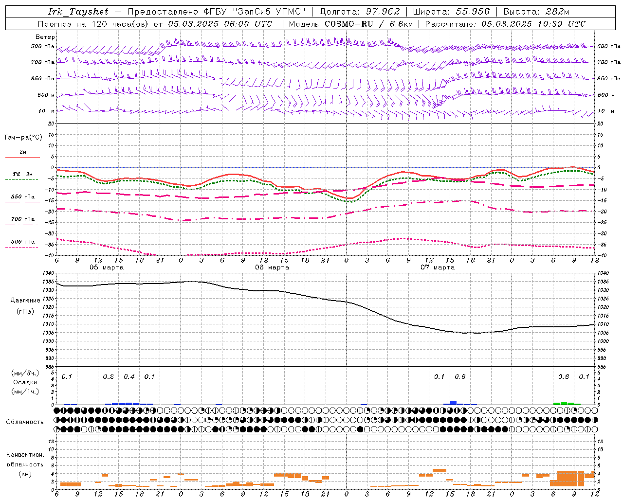Viewport: 623px width, 498px height.
Task: Click the 05 марта date label
Action: (107, 267)
